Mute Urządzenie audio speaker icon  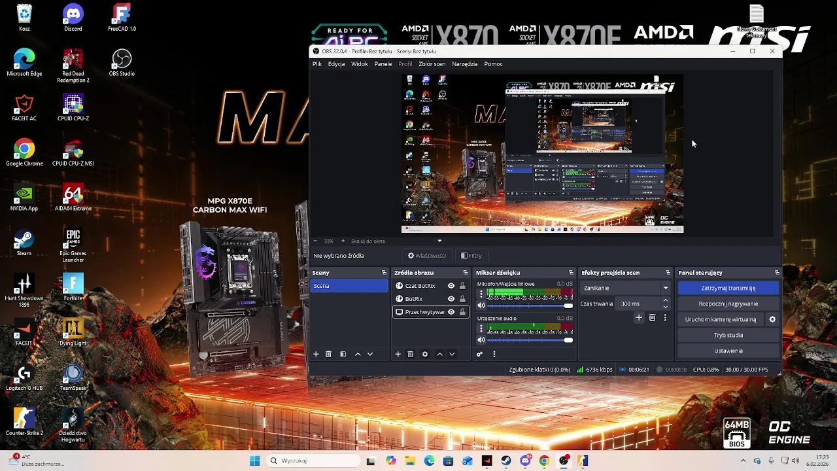point(481,340)
